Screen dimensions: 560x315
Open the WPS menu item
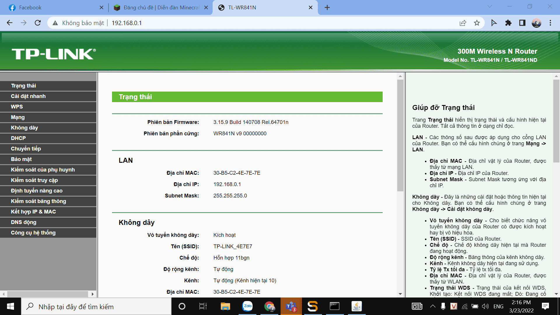click(48, 107)
